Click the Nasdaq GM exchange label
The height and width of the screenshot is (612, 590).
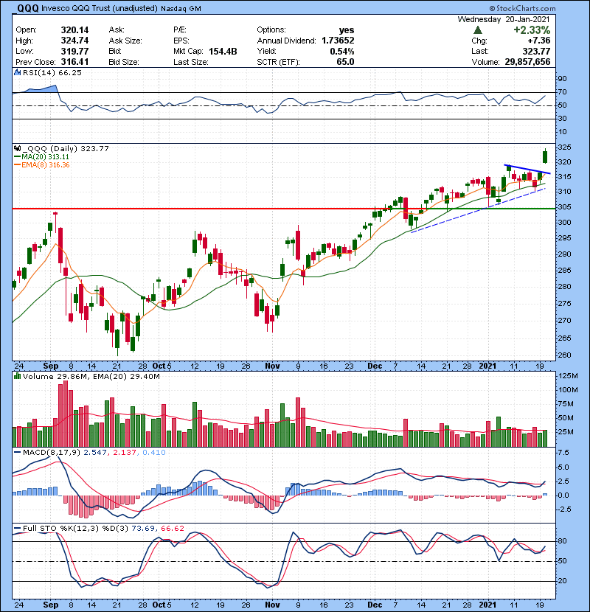click(181, 9)
